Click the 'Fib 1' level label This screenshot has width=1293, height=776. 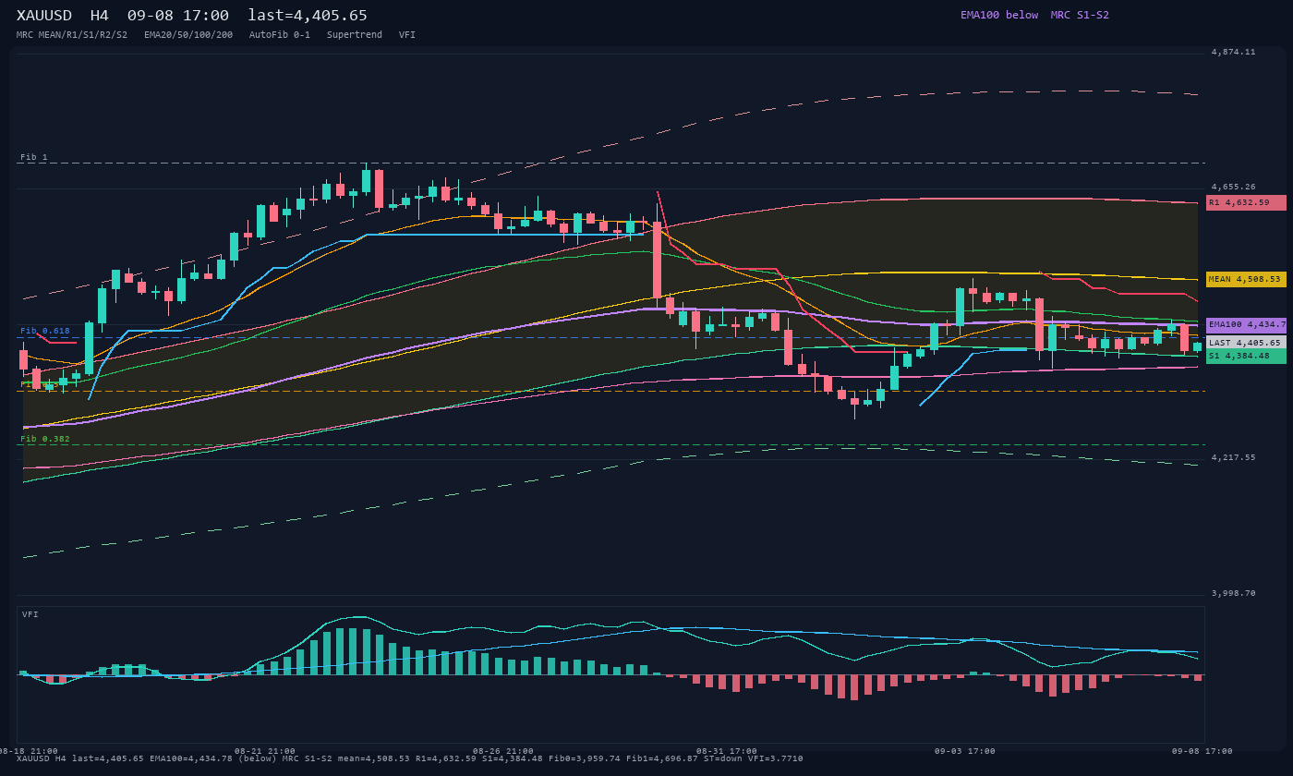[x=34, y=157]
